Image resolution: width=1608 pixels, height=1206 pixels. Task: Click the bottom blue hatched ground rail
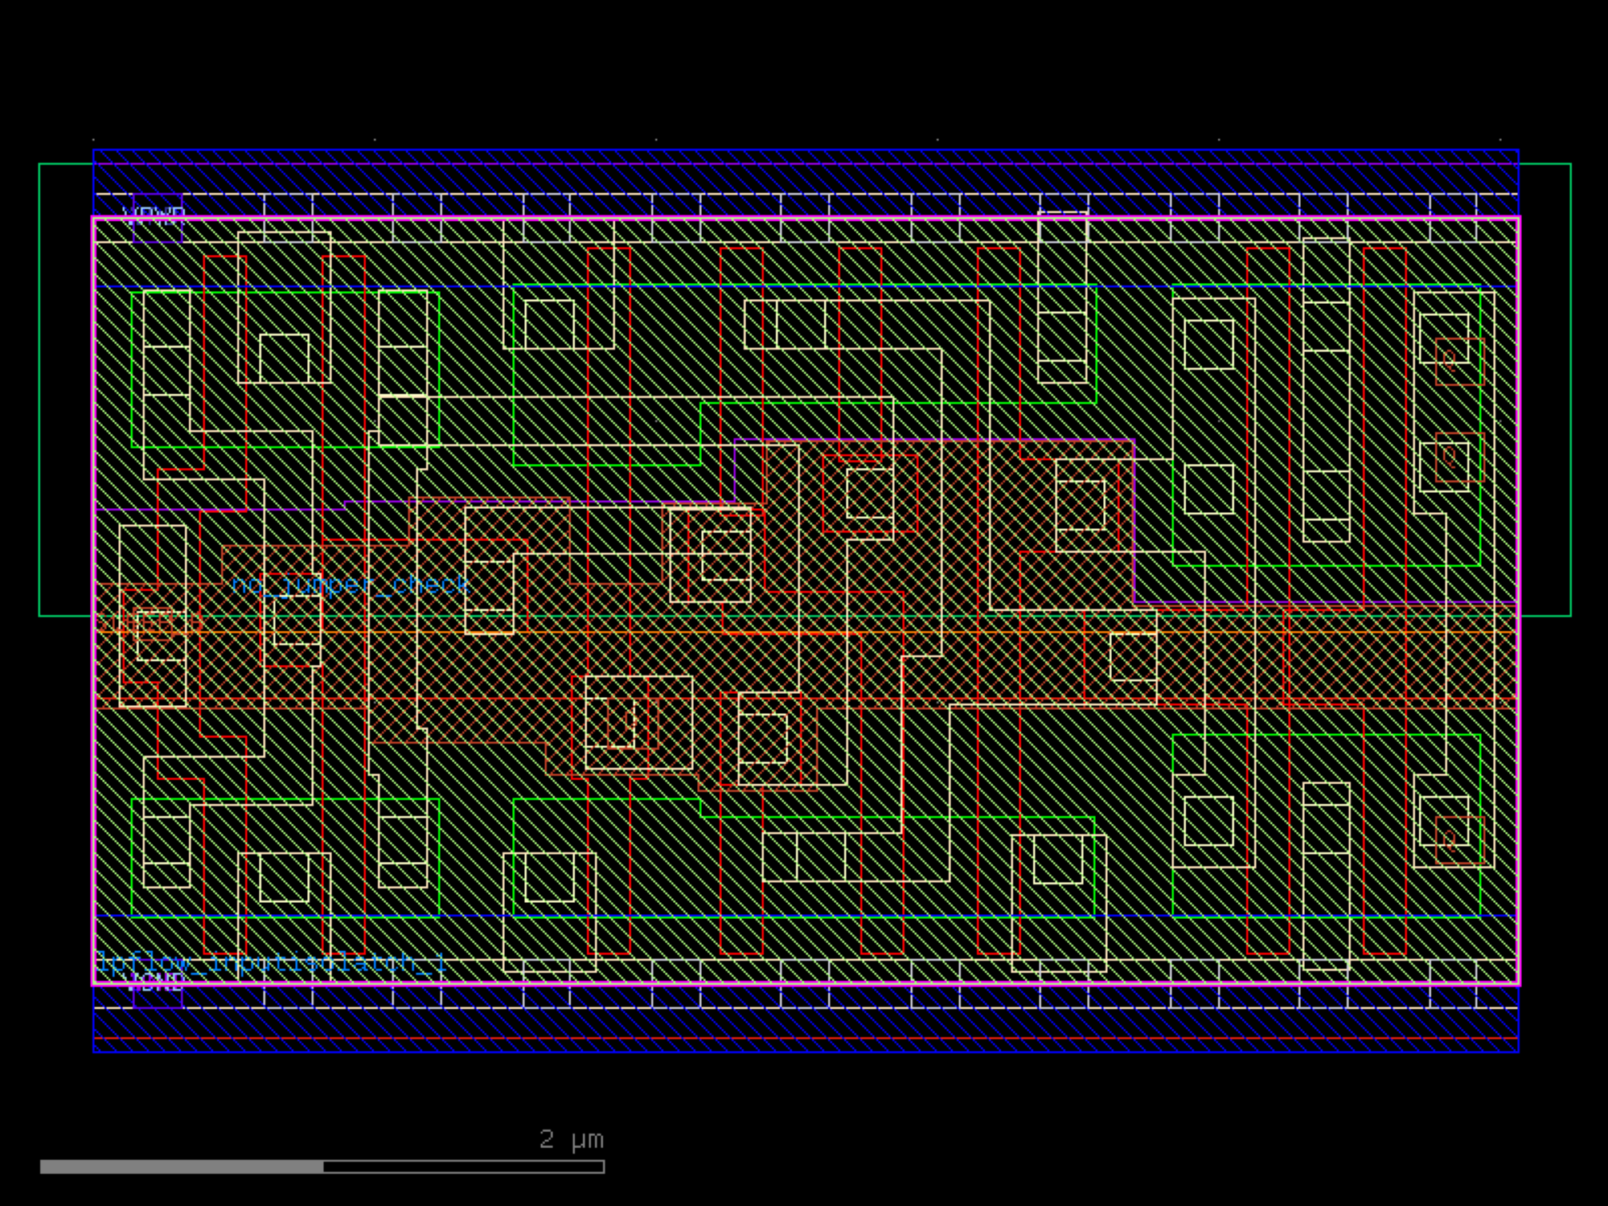click(x=804, y=1025)
